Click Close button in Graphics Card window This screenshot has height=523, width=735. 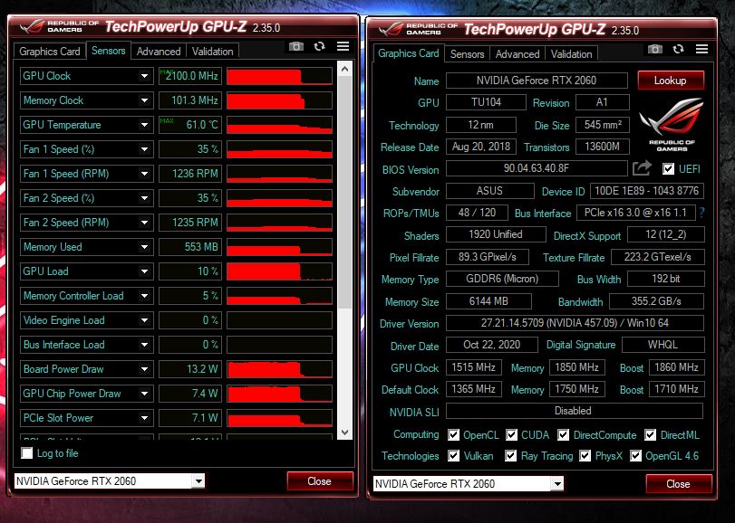tap(678, 484)
